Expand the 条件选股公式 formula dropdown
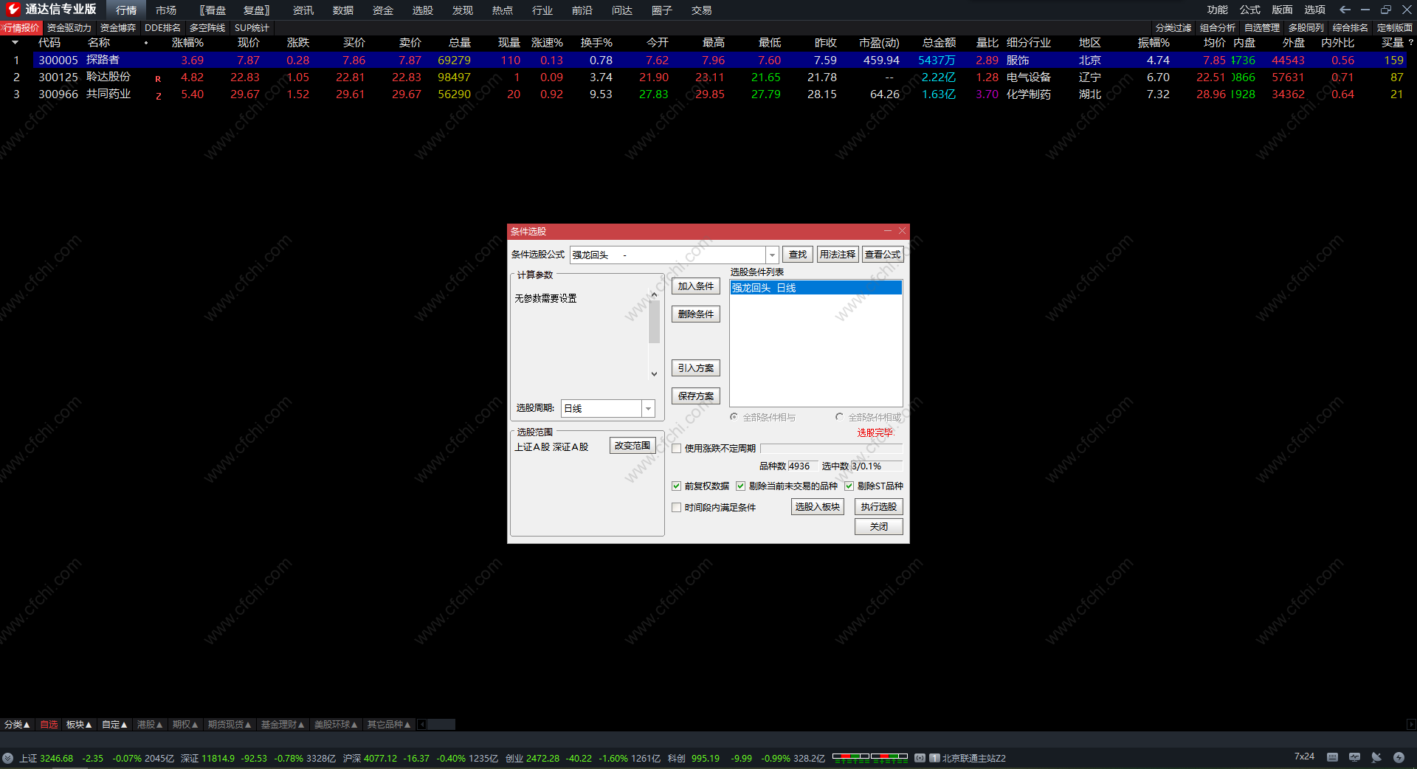The image size is (1417, 769). click(772, 255)
